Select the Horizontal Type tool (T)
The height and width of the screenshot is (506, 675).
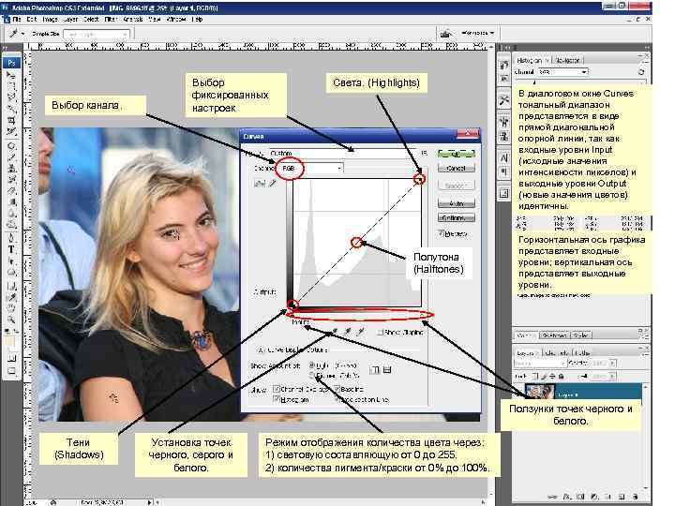click(11, 249)
